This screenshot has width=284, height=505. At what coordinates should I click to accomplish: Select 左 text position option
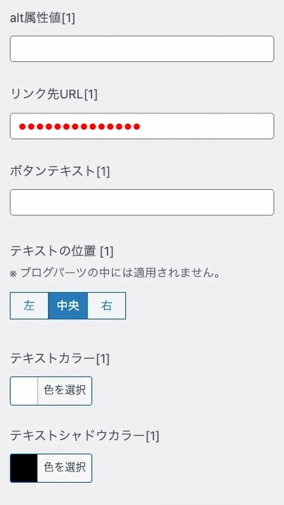[x=30, y=306]
